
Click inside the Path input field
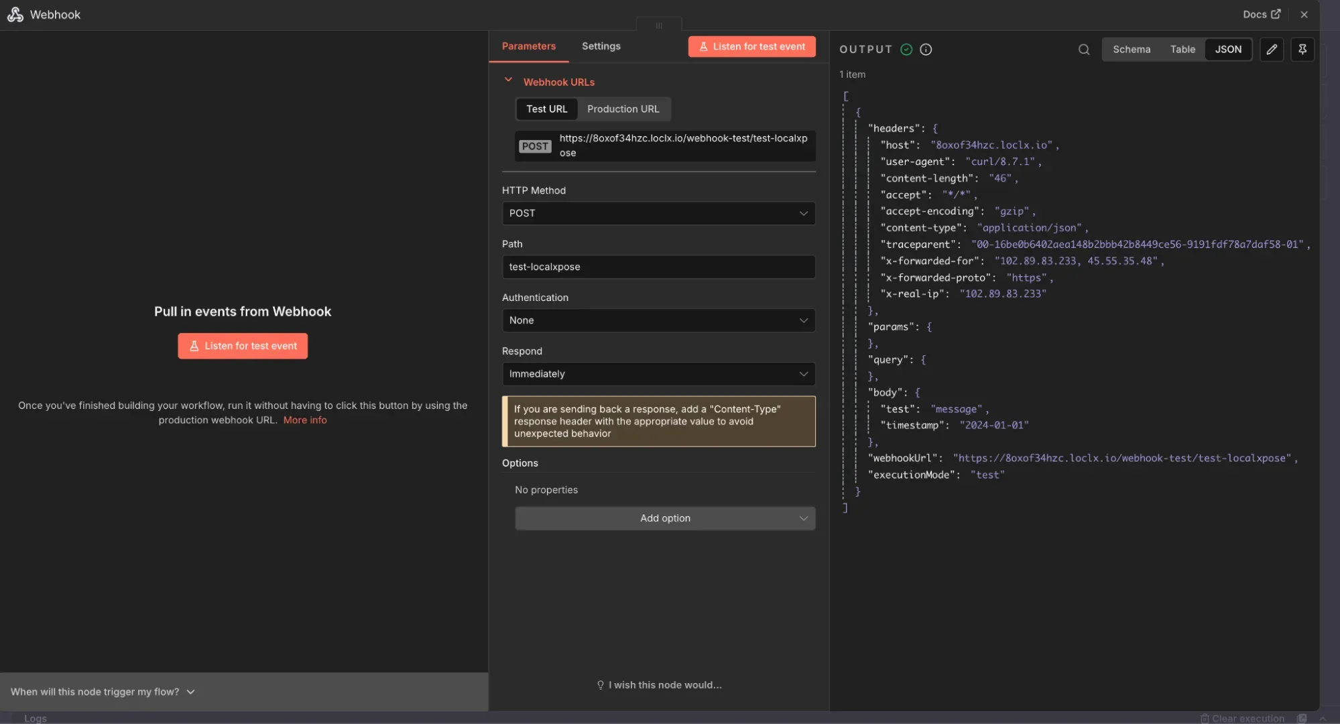[x=658, y=267]
